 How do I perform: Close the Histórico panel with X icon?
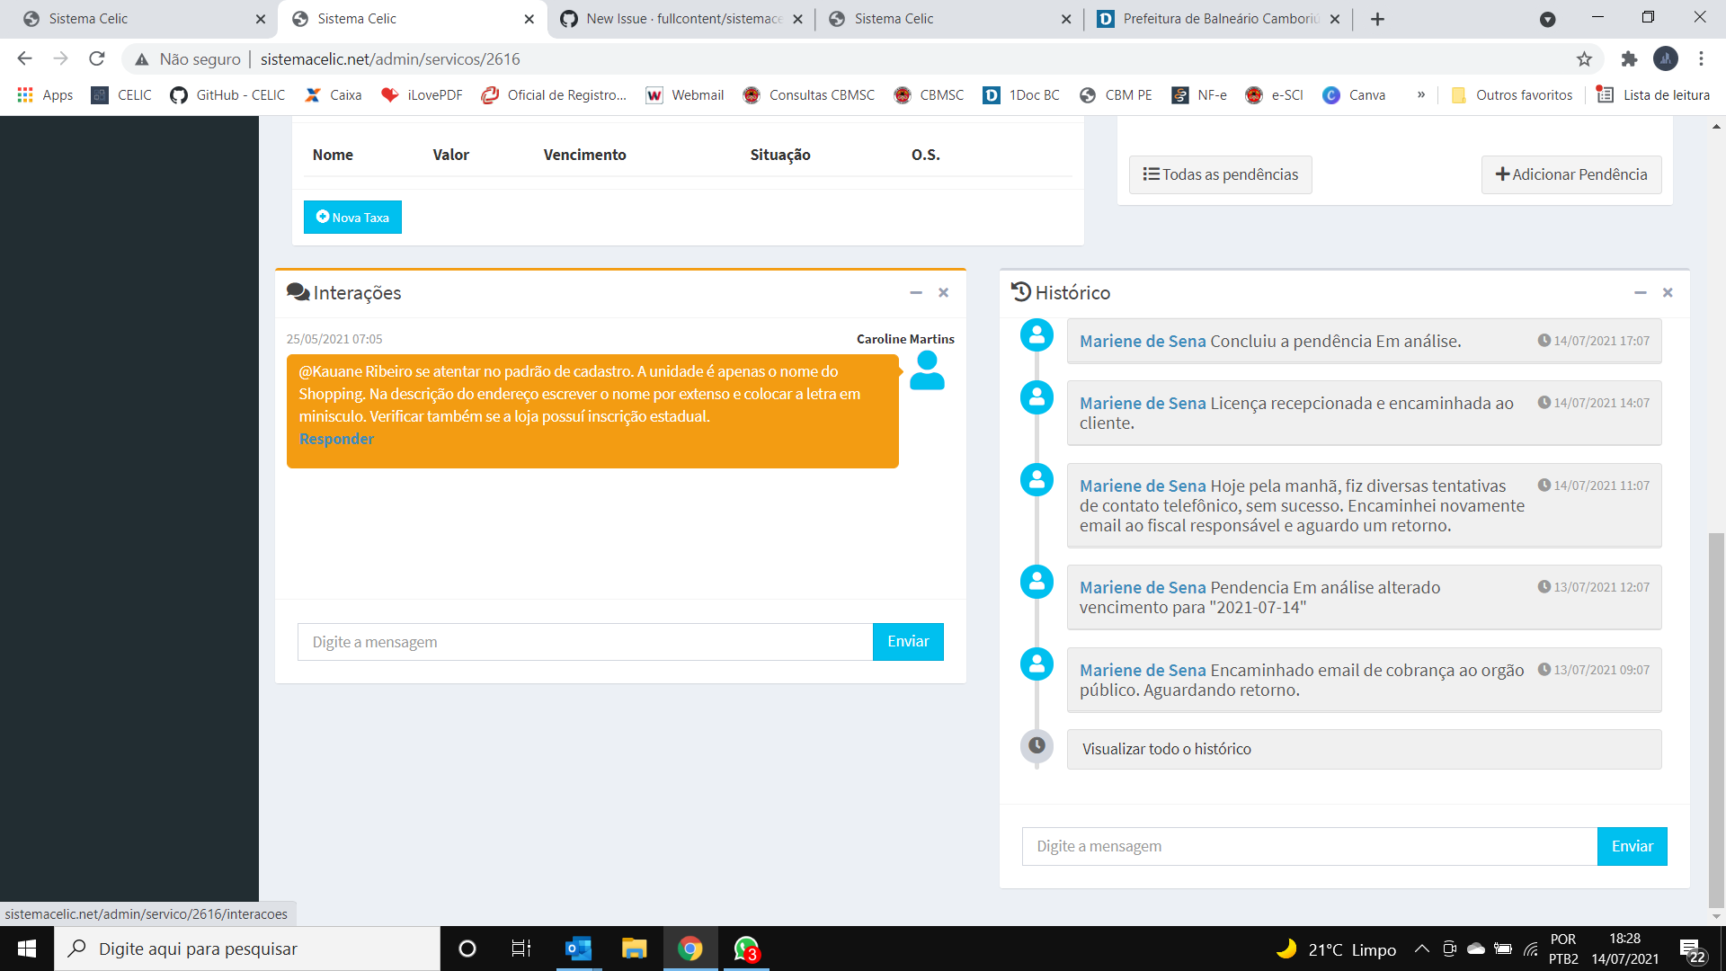tap(1668, 293)
